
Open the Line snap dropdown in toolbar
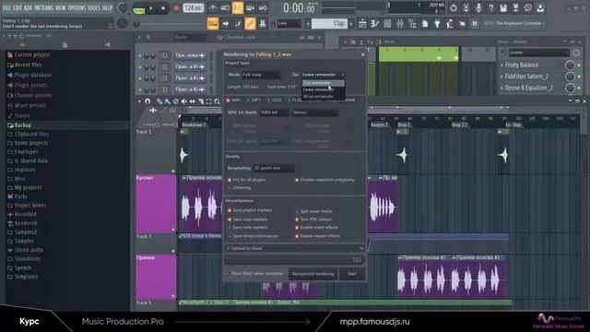click(289, 23)
